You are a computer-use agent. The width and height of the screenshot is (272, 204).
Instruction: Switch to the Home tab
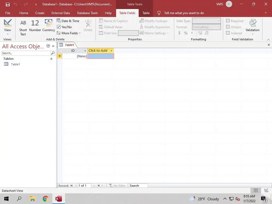[x=24, y=13]
